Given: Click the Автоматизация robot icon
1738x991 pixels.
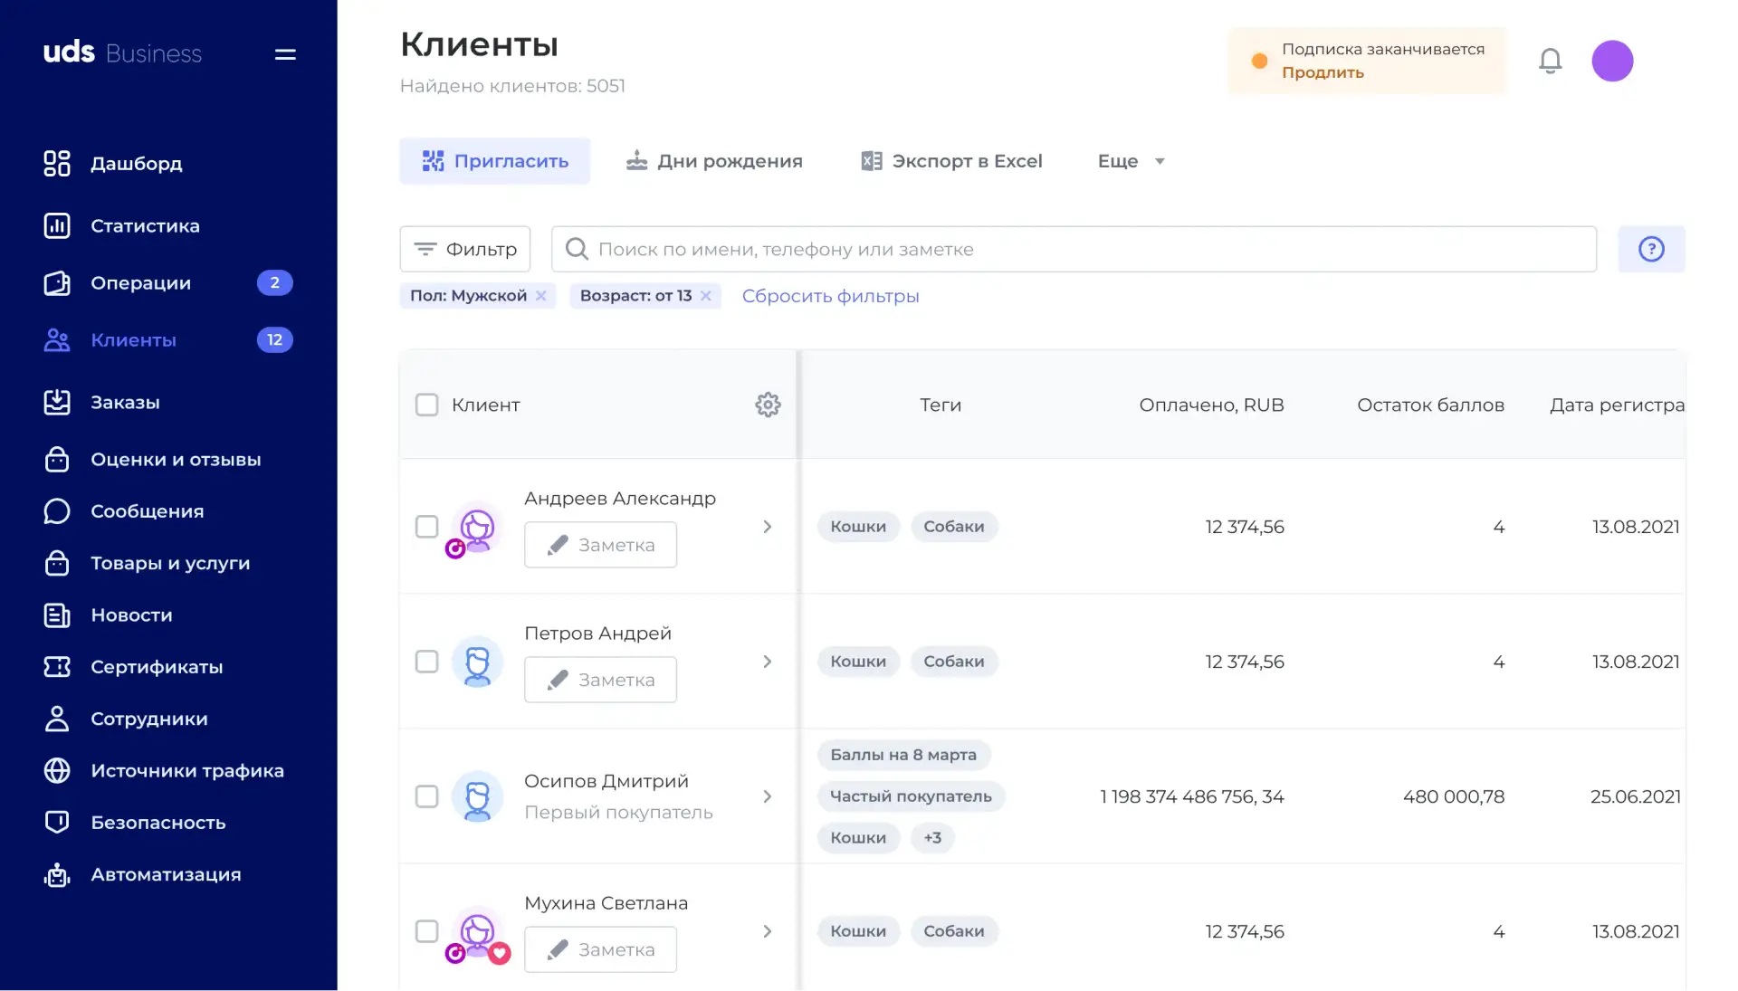Looking at the screenshot, I should pos(57,875).
